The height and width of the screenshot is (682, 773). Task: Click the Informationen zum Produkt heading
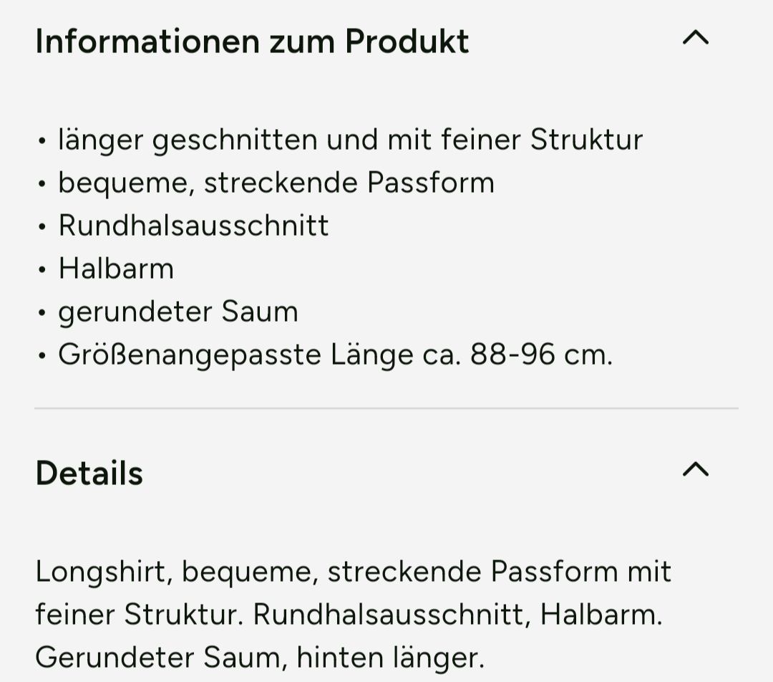coord(252,42)
